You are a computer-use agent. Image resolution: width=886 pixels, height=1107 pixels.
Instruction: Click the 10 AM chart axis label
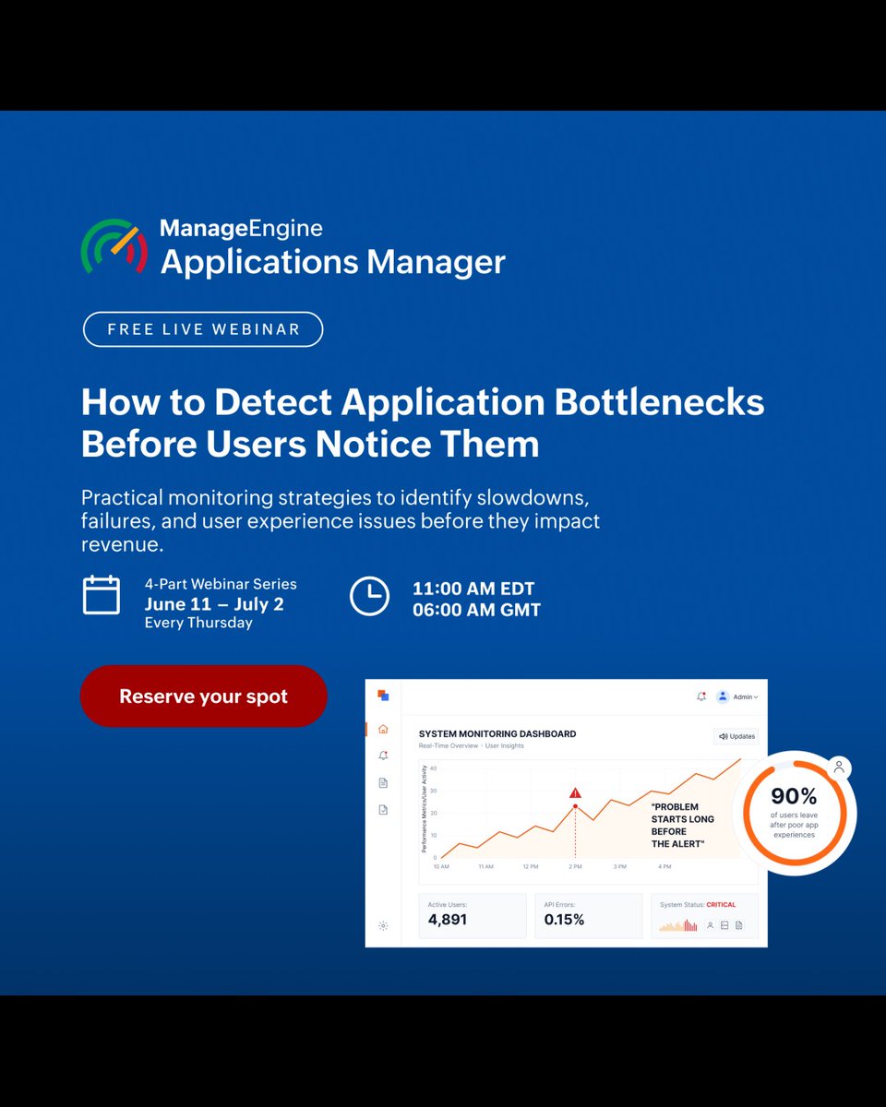[x=441, y=867]
